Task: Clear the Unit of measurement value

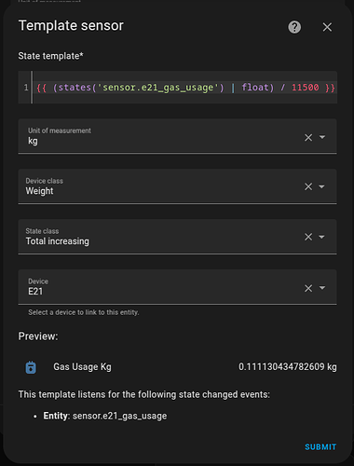Action: (x=308, y=137)
